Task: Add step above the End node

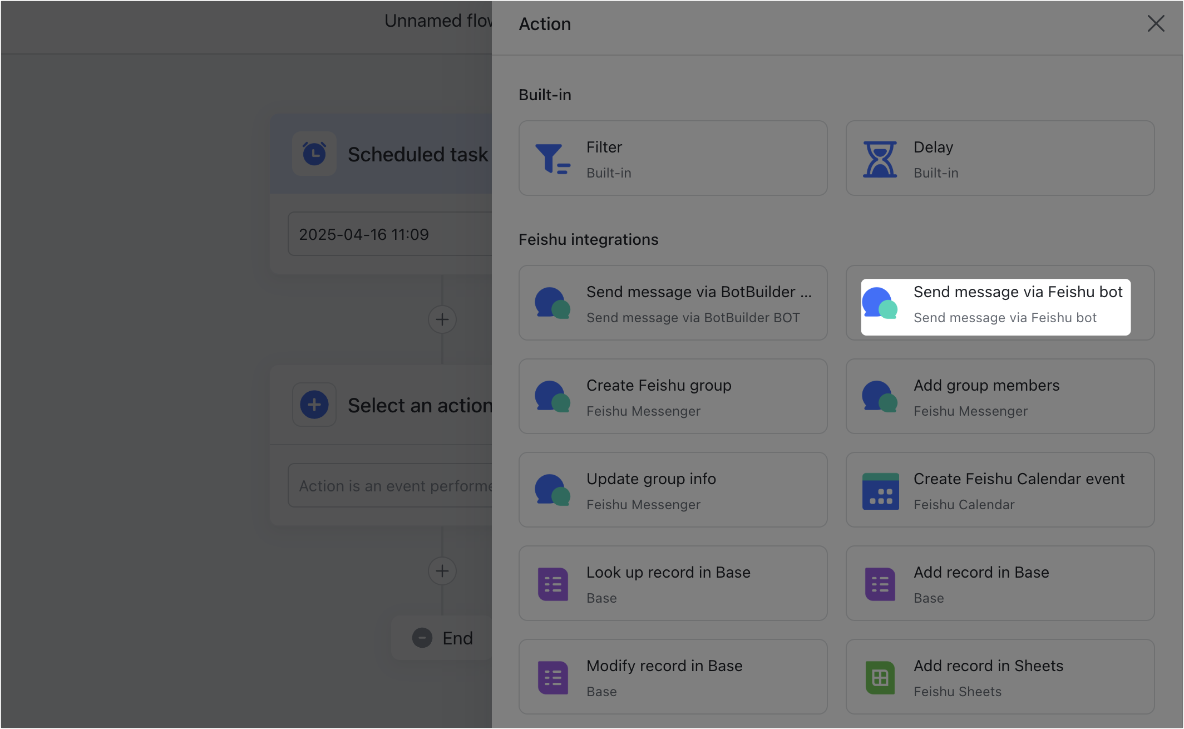Action: 442,570
